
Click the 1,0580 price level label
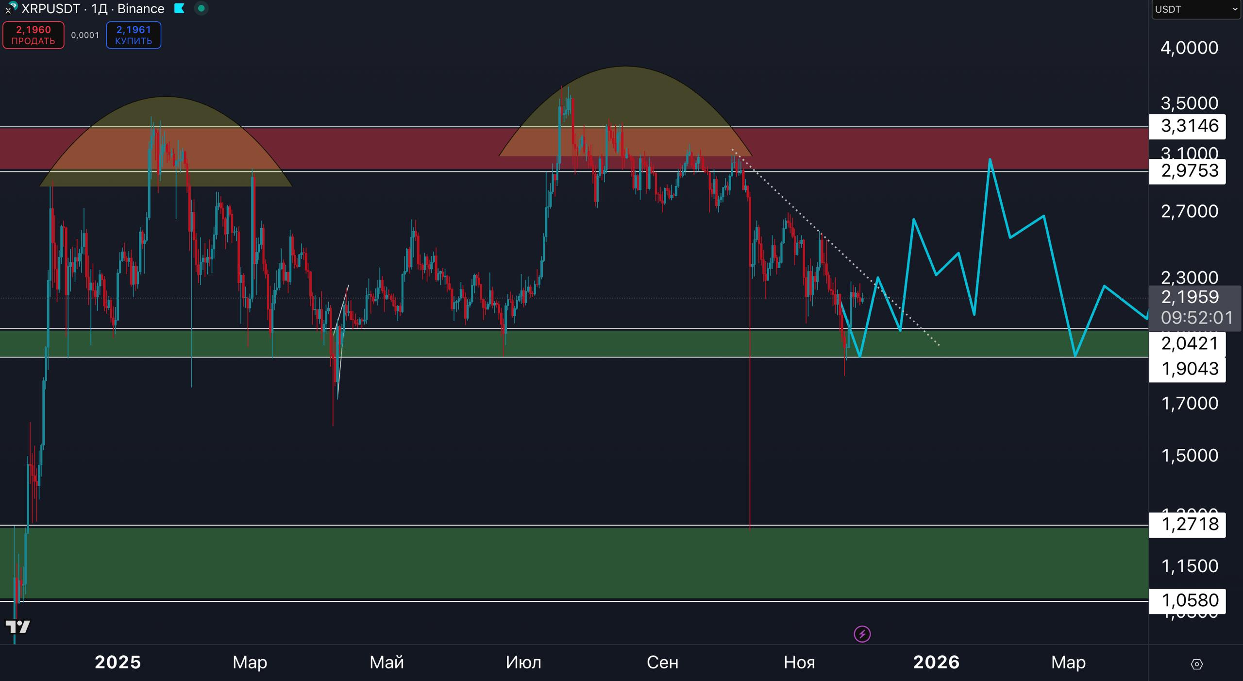click(x=1189, y=601)
